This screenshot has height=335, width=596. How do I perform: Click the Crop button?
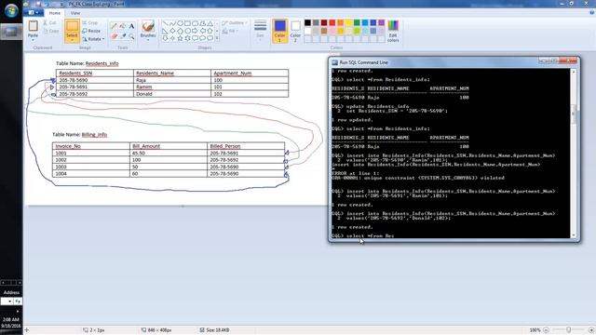tap(90, 22)
